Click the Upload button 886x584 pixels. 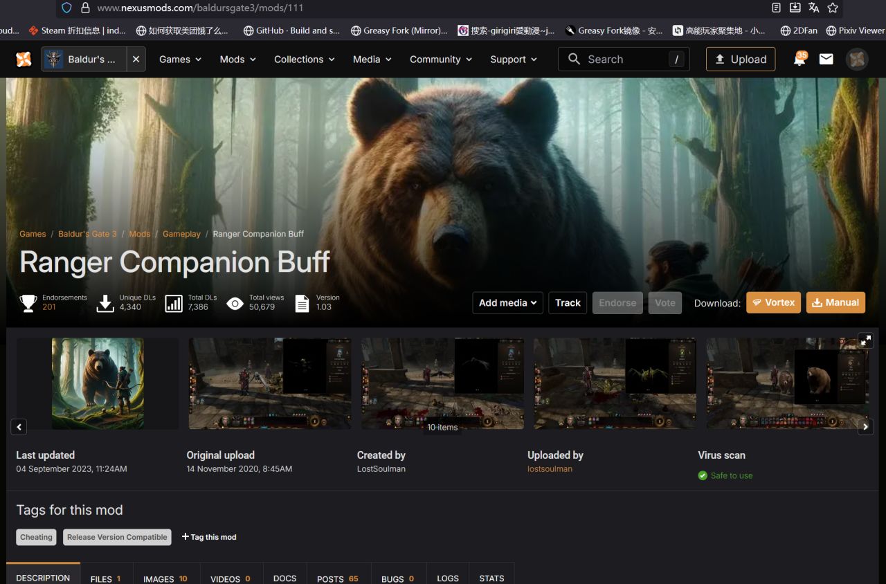pyautogui.click(x=741, y=60)
